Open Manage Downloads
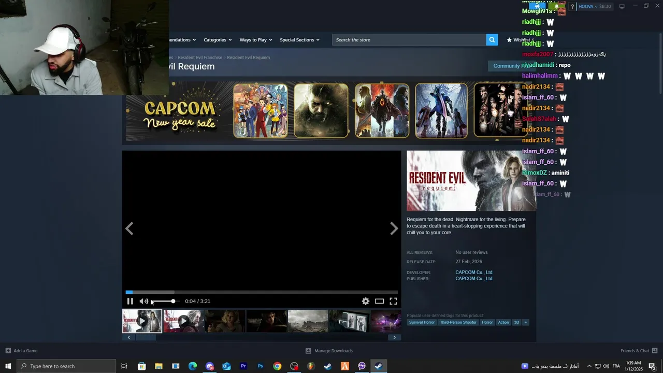663x373 pixels. tap(329, 351)
